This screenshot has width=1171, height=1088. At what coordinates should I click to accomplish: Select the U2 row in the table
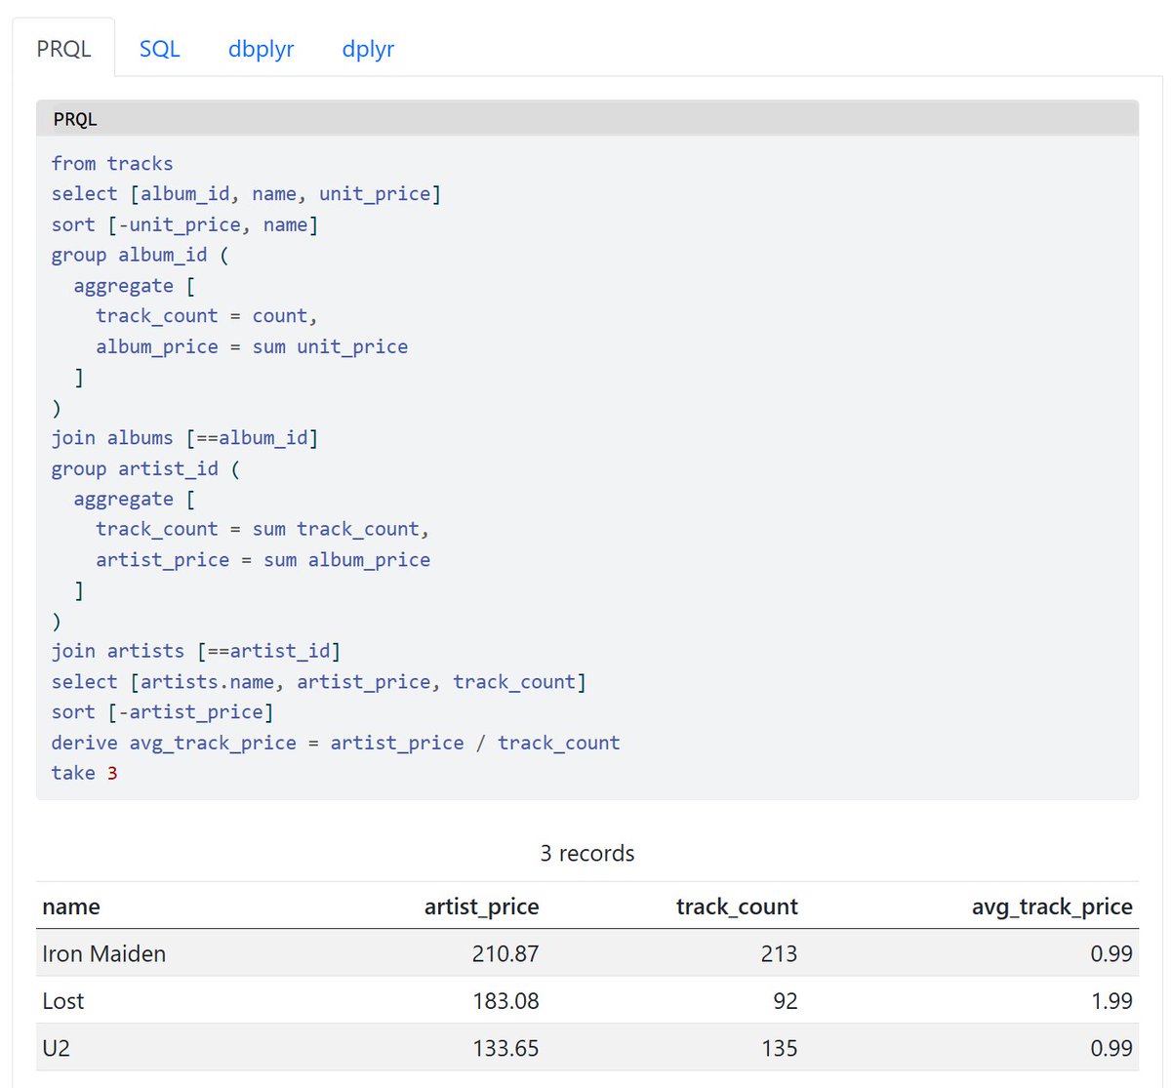[585, 1047]
